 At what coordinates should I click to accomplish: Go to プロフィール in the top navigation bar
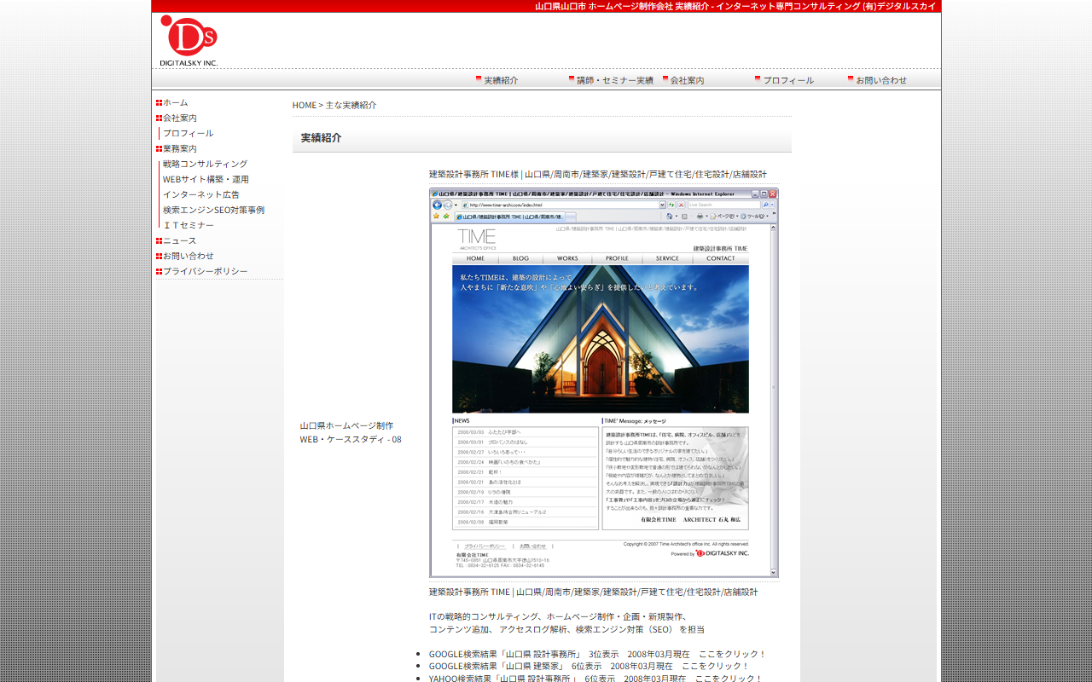click(x=787, y=80)
